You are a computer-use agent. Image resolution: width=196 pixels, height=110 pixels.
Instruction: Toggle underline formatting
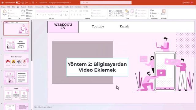click(43, 15)
